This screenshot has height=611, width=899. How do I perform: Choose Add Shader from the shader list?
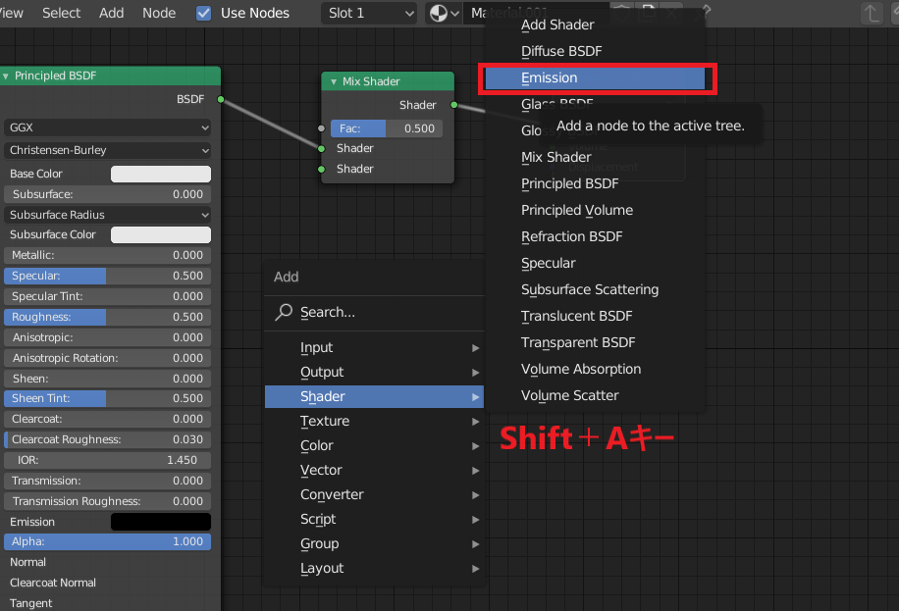tap(595, 25)
